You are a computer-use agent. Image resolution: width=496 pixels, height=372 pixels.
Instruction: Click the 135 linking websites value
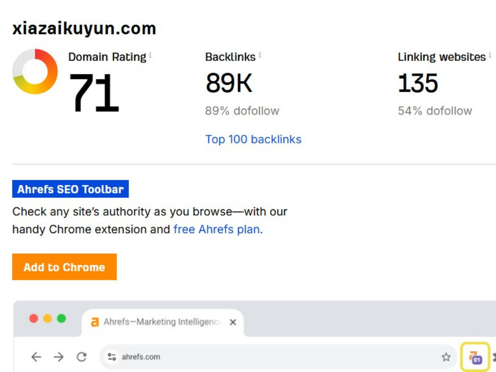(x=418, y=83)
